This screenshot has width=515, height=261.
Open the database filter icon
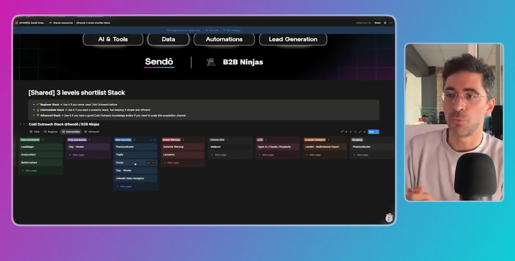pos(342,132)
